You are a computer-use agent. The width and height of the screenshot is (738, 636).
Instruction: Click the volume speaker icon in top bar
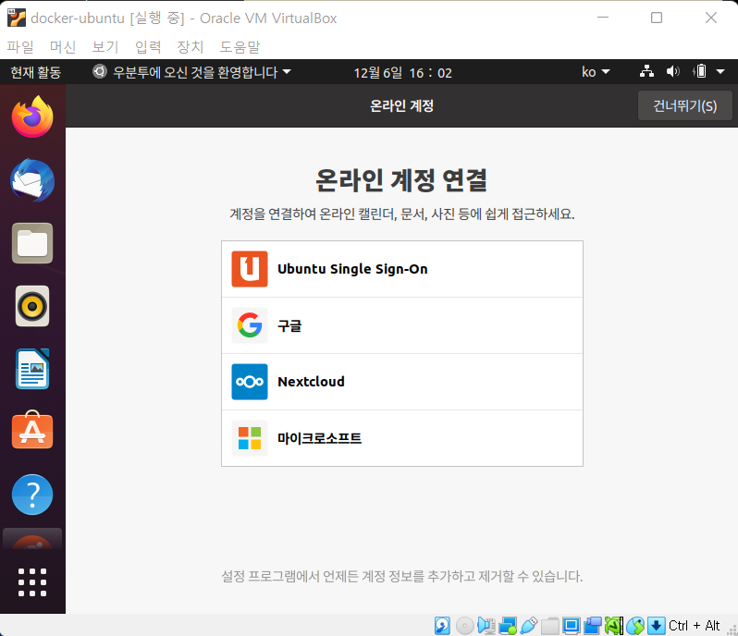[x=673, y=71]
